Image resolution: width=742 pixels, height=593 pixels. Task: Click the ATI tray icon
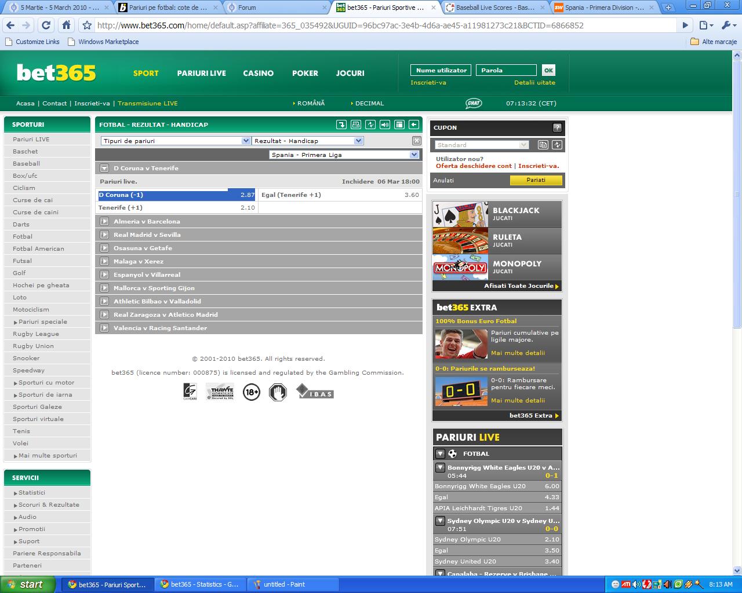(x=626, y=584)
